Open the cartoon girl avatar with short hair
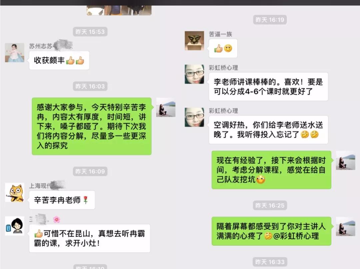Viewport: 360px width, 269px height. pyautogui.click(x=15, y=226)
